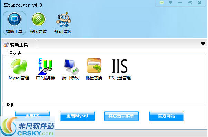208x137 pixels.
Task: Restore the ZZphpserver window size
Action: point(190,3)
